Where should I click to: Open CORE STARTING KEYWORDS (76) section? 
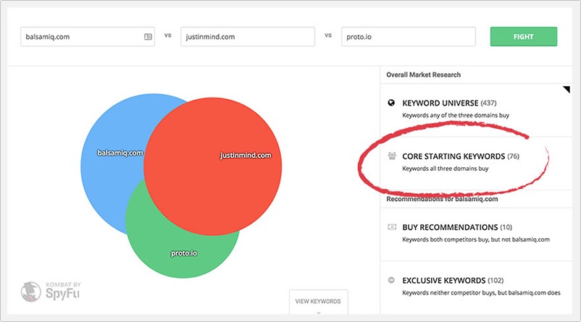tap(476, 164)
